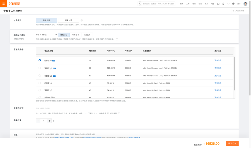Select the 本地SSD型 i2 host radio button

pyautogui.click(x=40, y=97)
